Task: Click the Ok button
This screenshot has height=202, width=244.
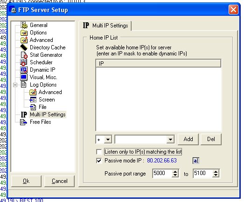Action: tap(26, 181)
